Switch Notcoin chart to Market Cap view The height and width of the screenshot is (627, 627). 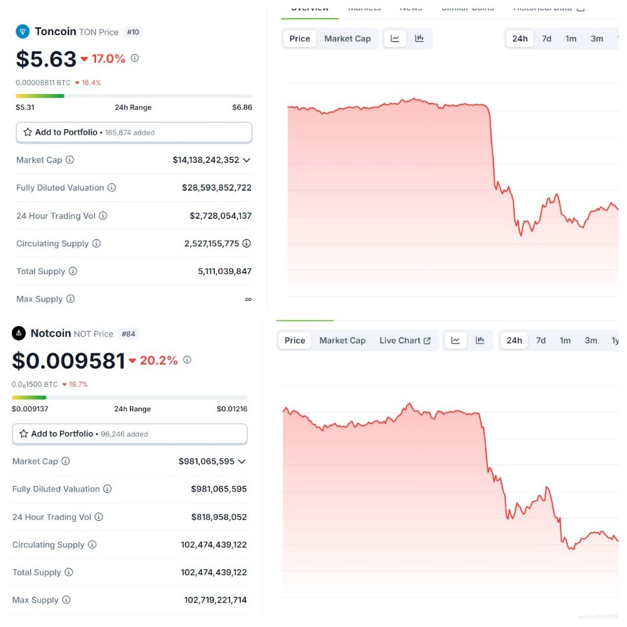coord(342,340)
